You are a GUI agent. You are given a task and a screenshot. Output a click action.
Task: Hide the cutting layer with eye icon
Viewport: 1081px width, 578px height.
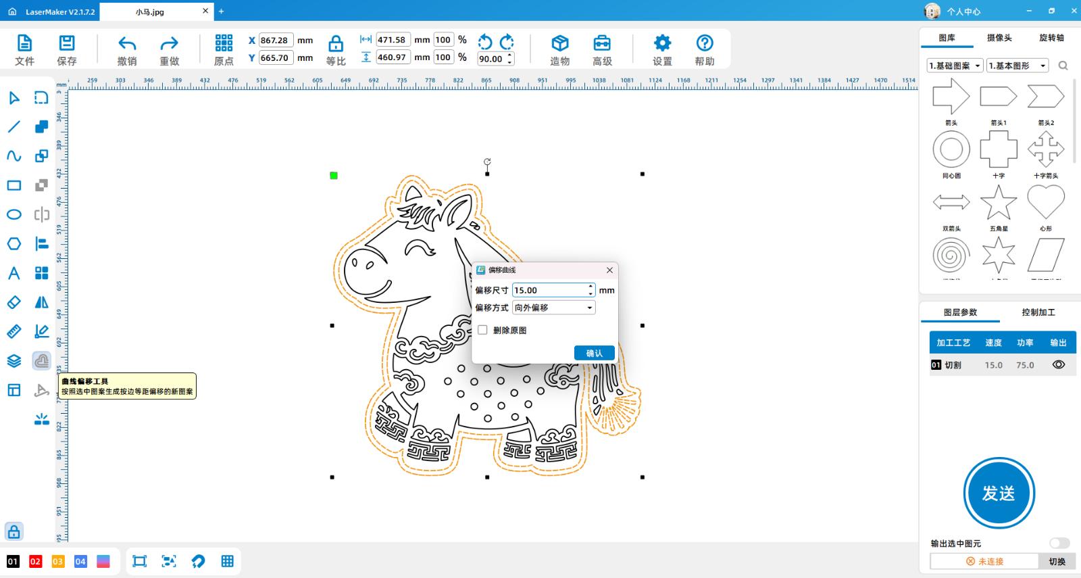coord(1058,365)
